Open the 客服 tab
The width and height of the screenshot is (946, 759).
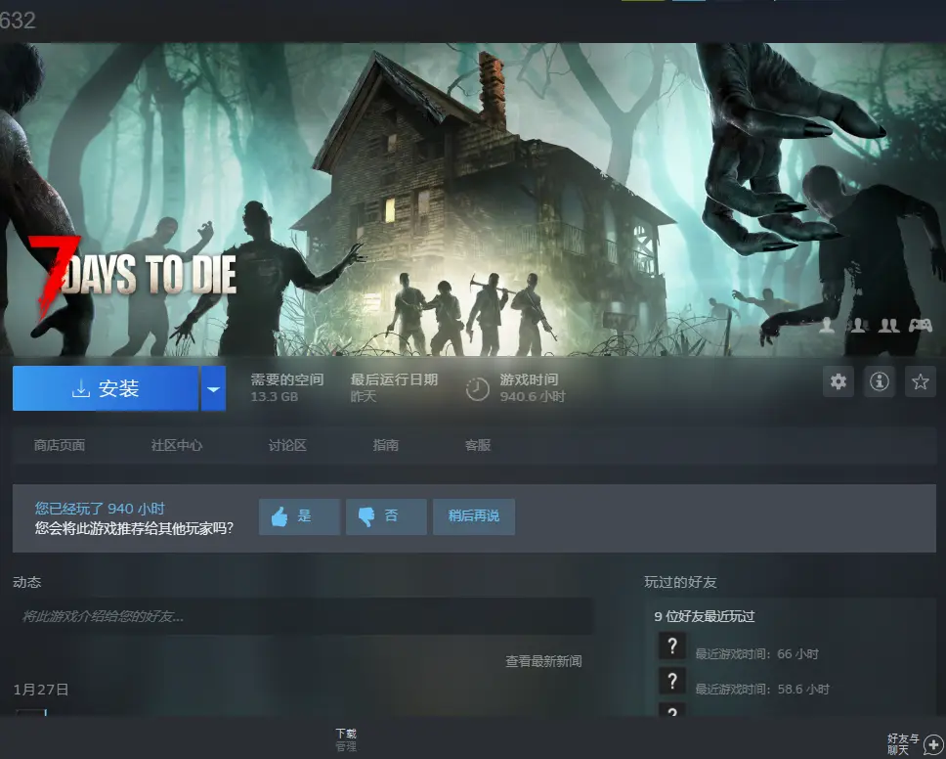click(x=477, y=445)
